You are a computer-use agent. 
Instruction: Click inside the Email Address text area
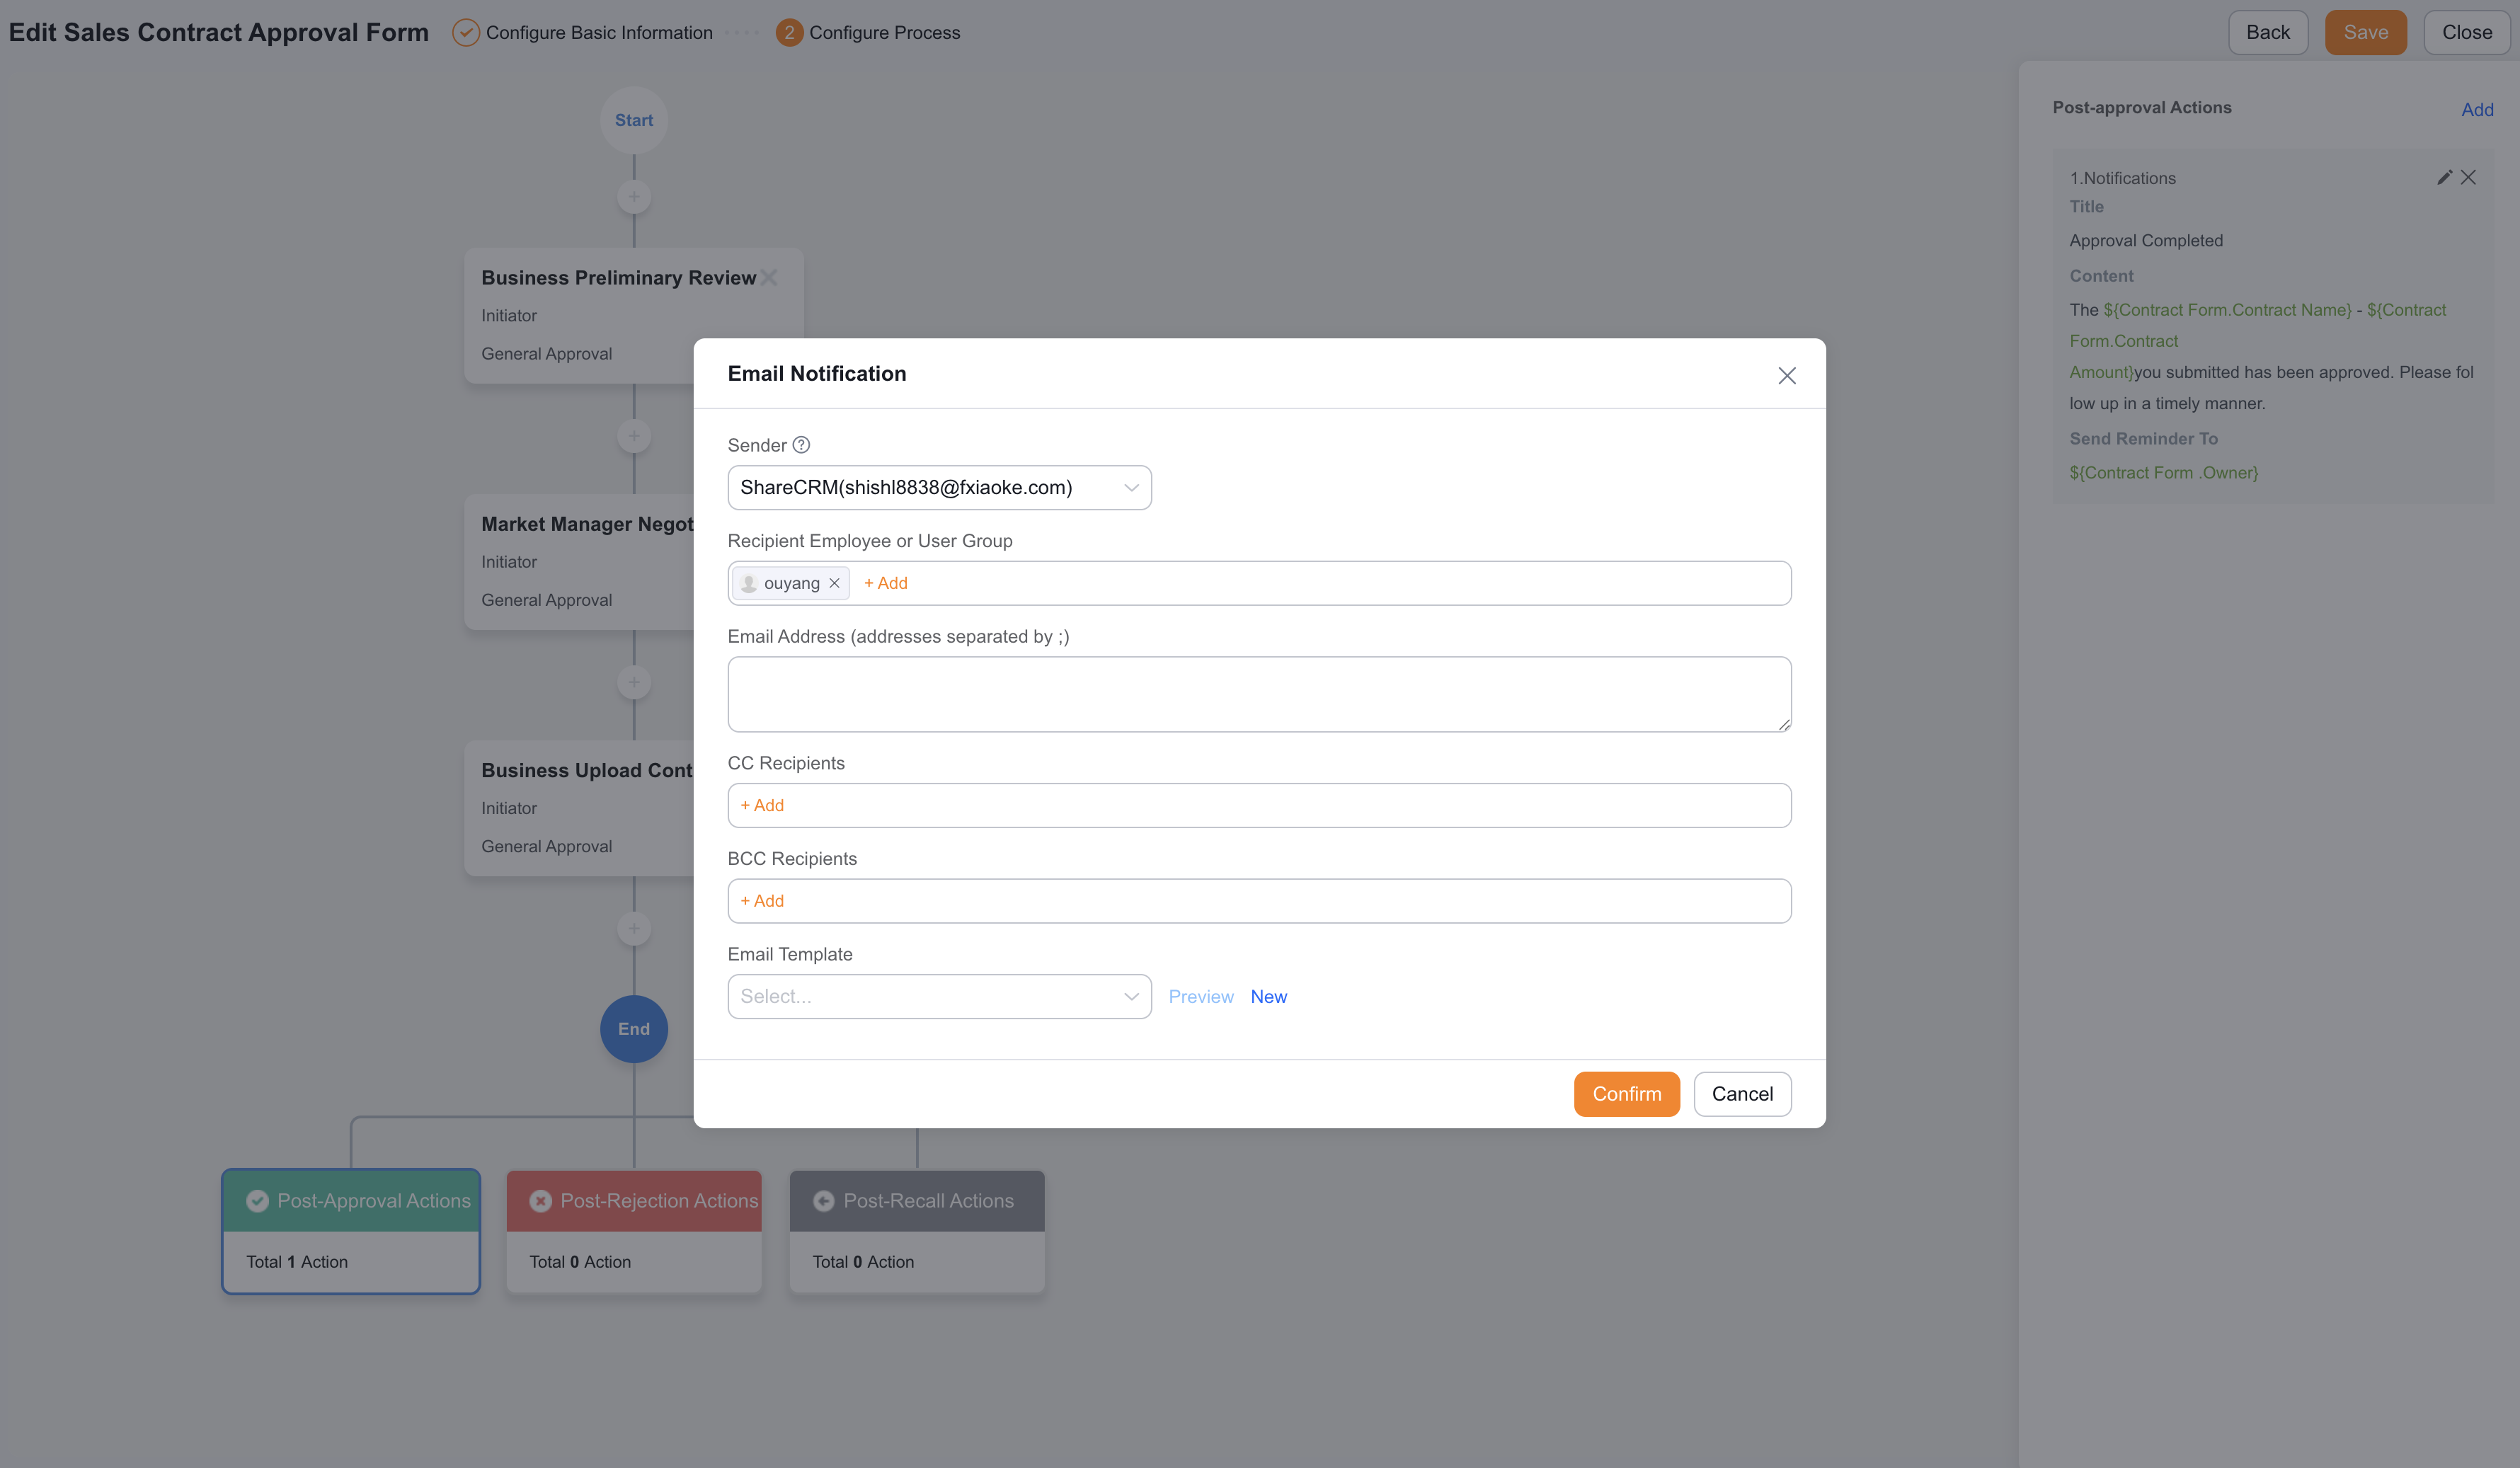pos(1259,694)
